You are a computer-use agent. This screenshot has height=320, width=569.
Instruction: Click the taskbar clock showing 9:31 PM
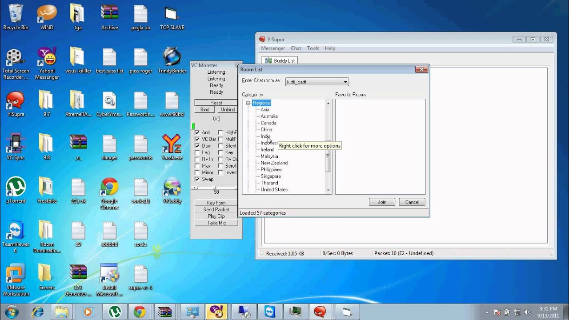(x=548, y=312)
